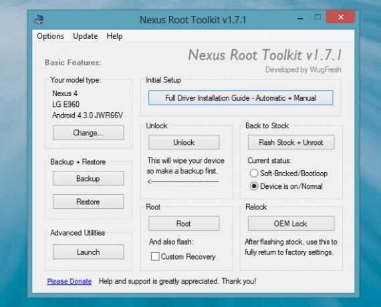Open the Update menu

tap(86, 36)
